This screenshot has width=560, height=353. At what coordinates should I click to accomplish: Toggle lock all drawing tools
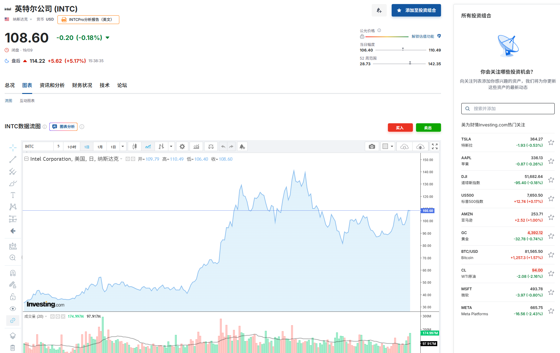tap(13, 297)
